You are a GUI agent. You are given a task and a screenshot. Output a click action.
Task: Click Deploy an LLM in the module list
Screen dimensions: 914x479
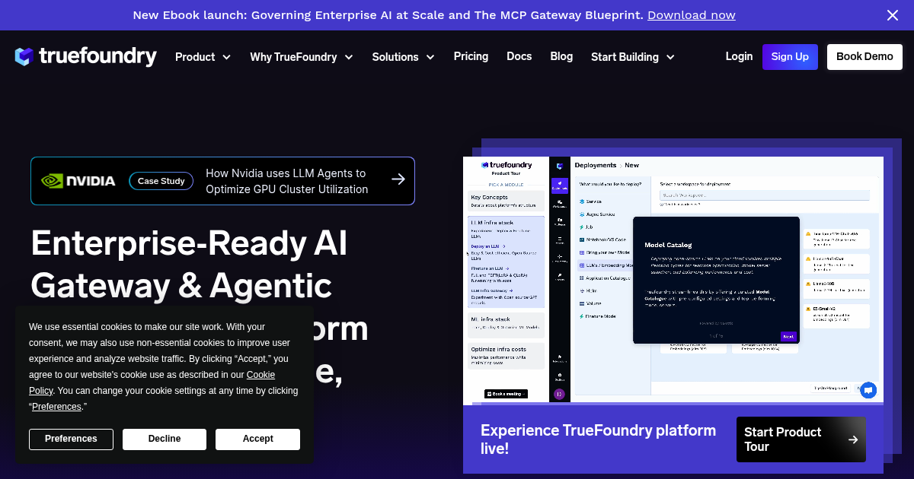click(488, 246)
